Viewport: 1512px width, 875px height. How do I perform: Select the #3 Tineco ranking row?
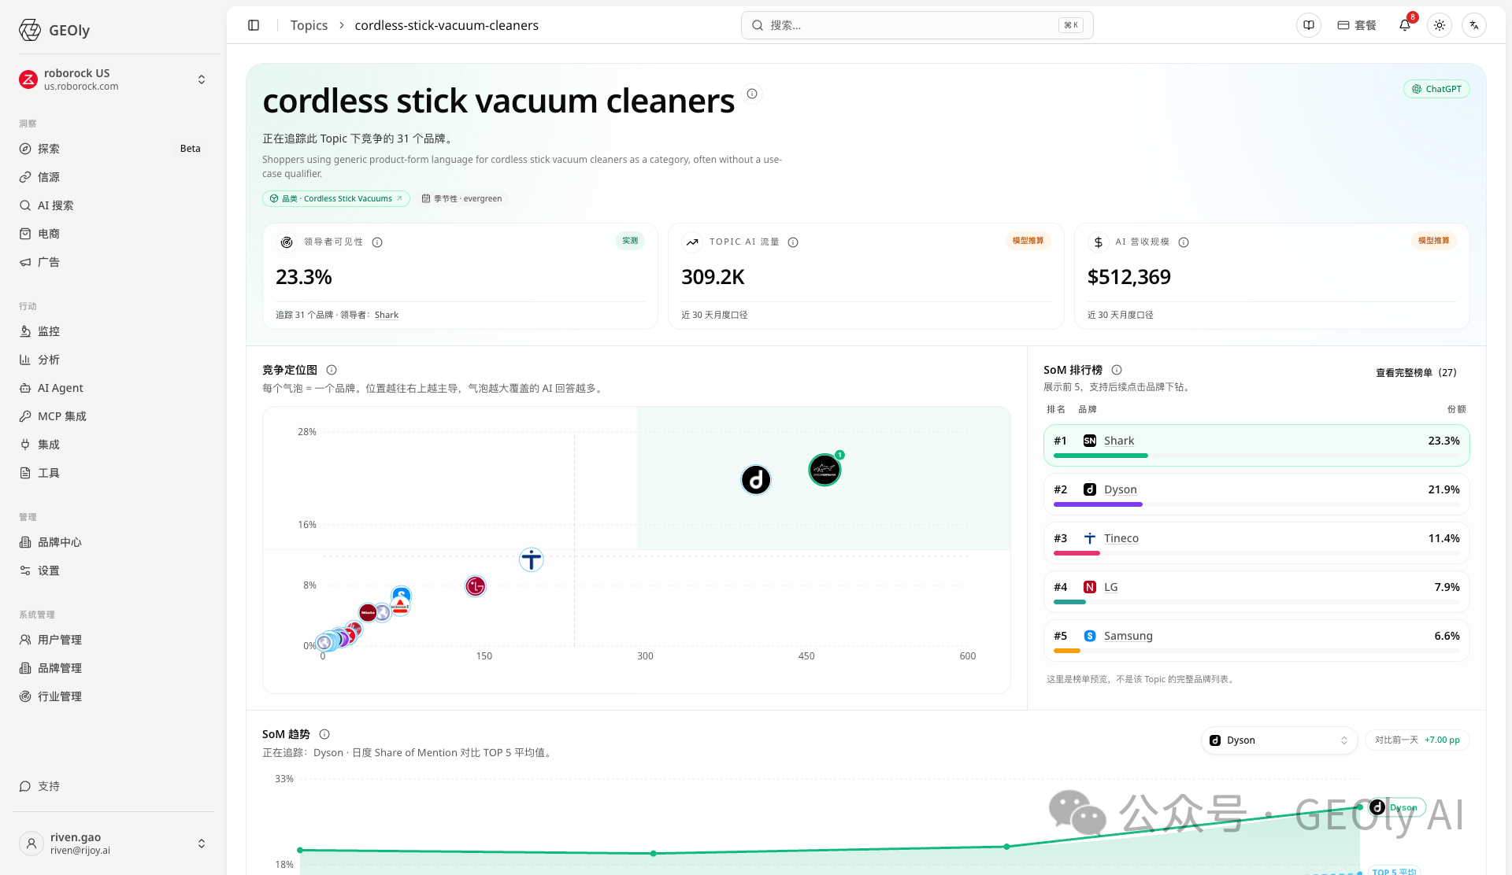[1256, 542]
